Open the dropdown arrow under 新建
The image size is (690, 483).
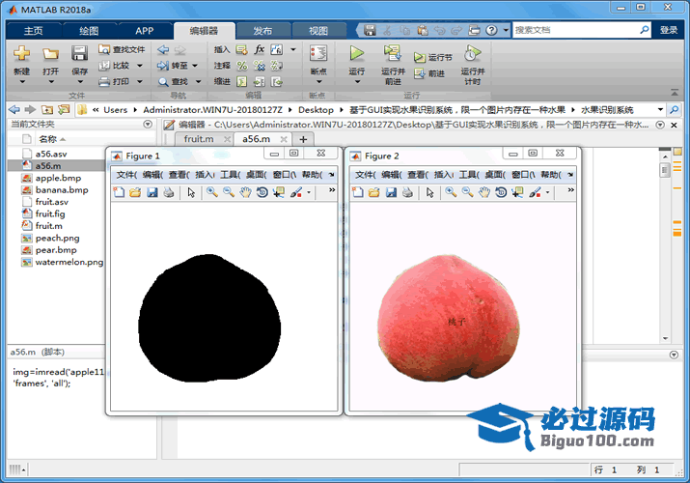(21, 82)
